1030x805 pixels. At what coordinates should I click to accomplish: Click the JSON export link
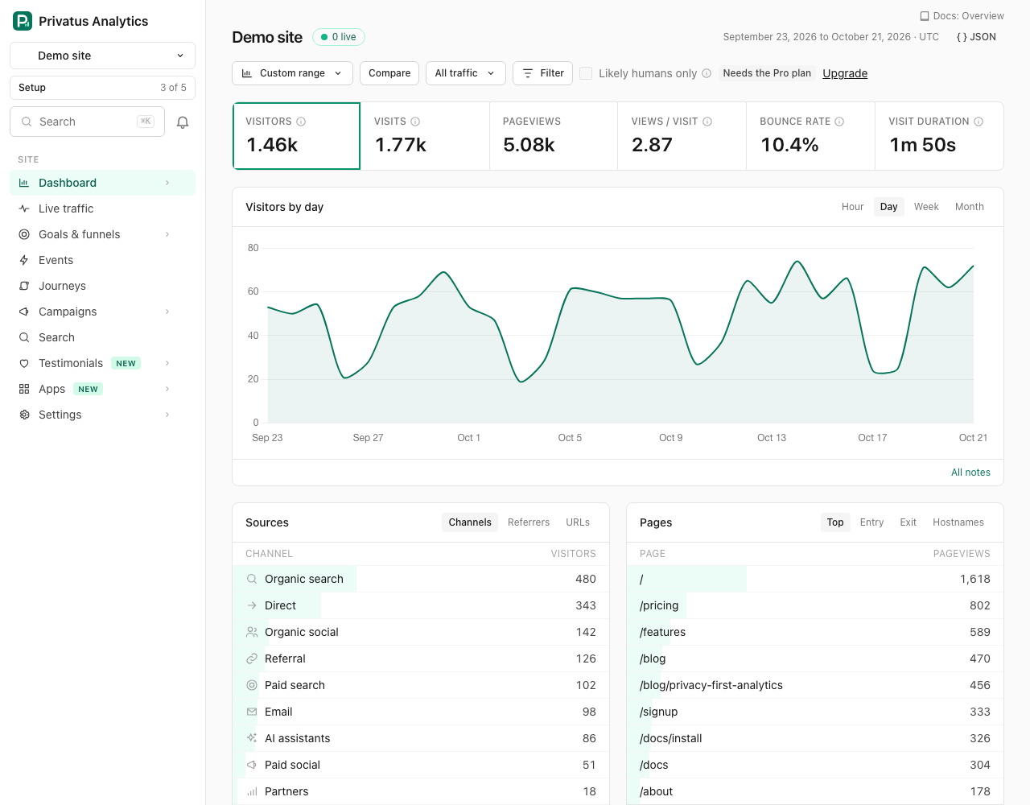point(976,37)
